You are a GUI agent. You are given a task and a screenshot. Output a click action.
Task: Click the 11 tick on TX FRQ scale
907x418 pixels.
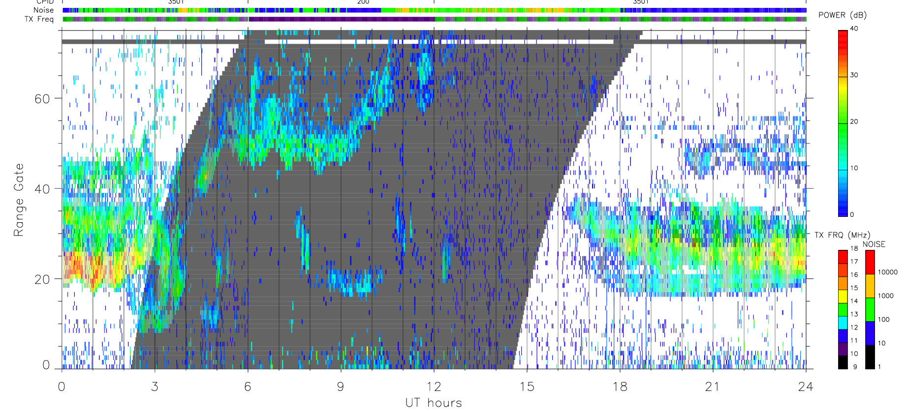(854, 340)
